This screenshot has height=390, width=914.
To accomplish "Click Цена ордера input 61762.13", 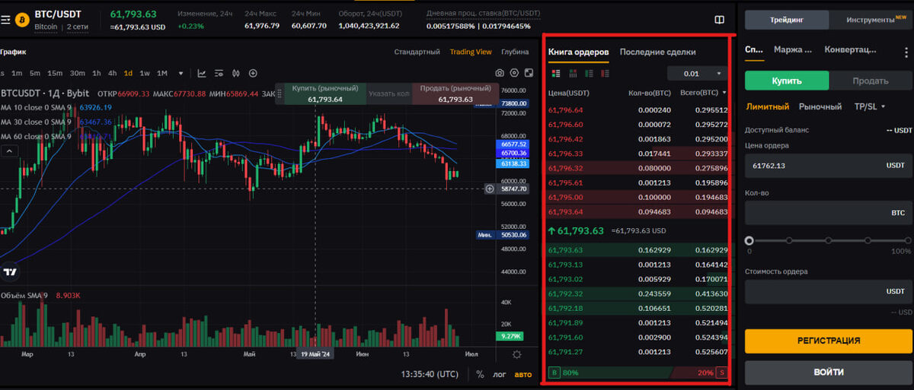I will [x=828, y=165].
